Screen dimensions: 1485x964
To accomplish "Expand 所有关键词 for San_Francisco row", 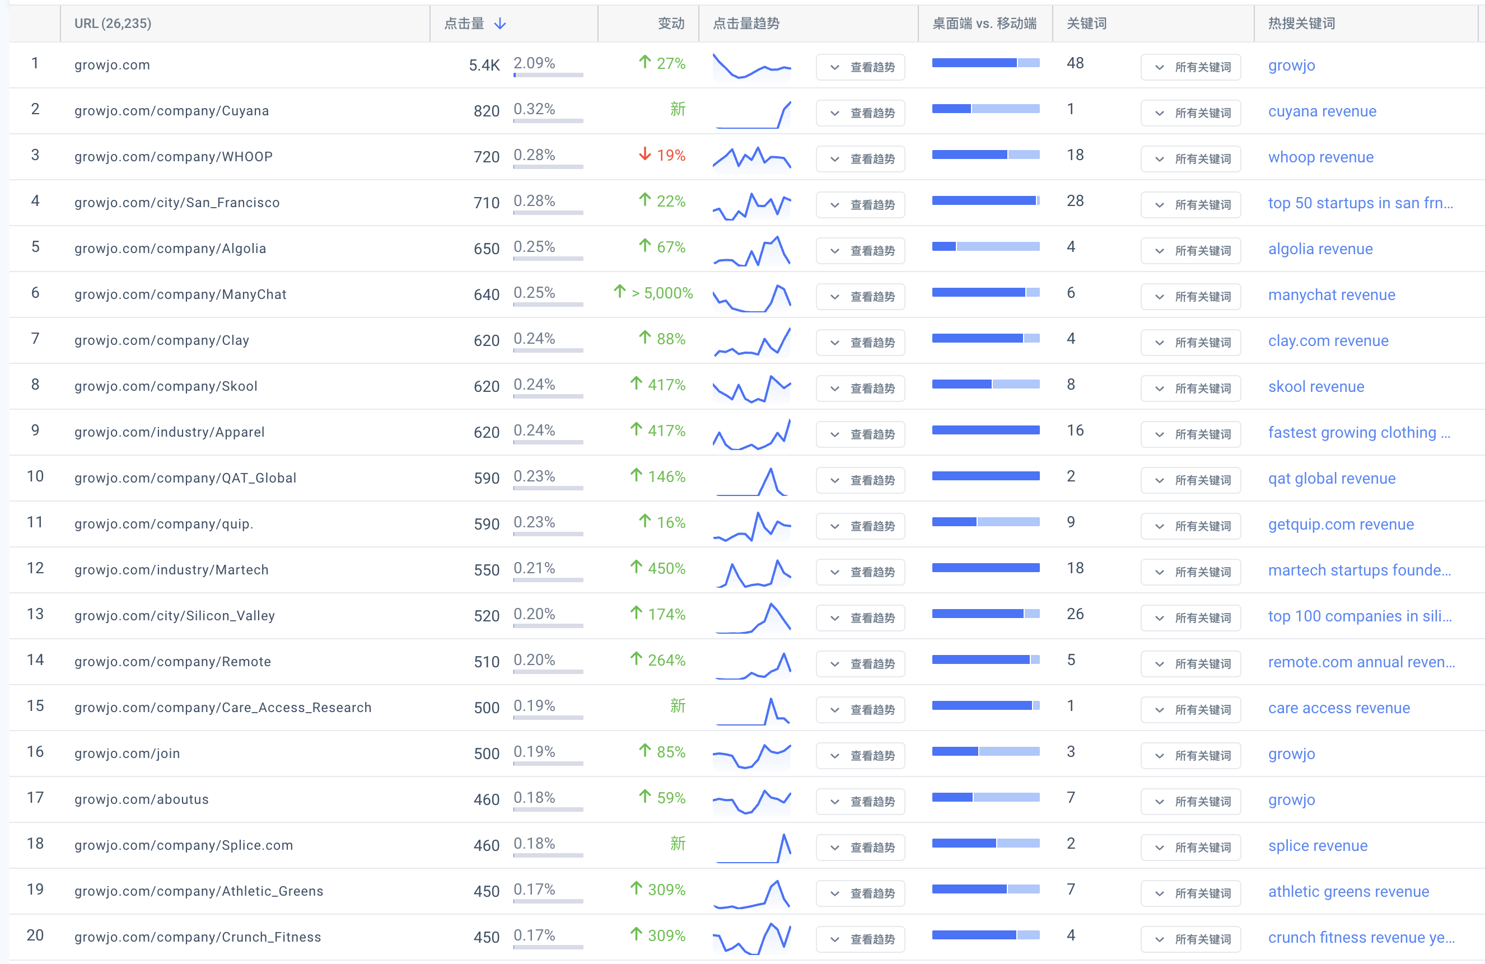I will (x=1190, y=205).
